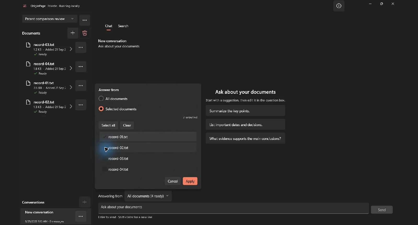
Task: Choose List important dates and decisions suggestion
Action: [245, 125]
